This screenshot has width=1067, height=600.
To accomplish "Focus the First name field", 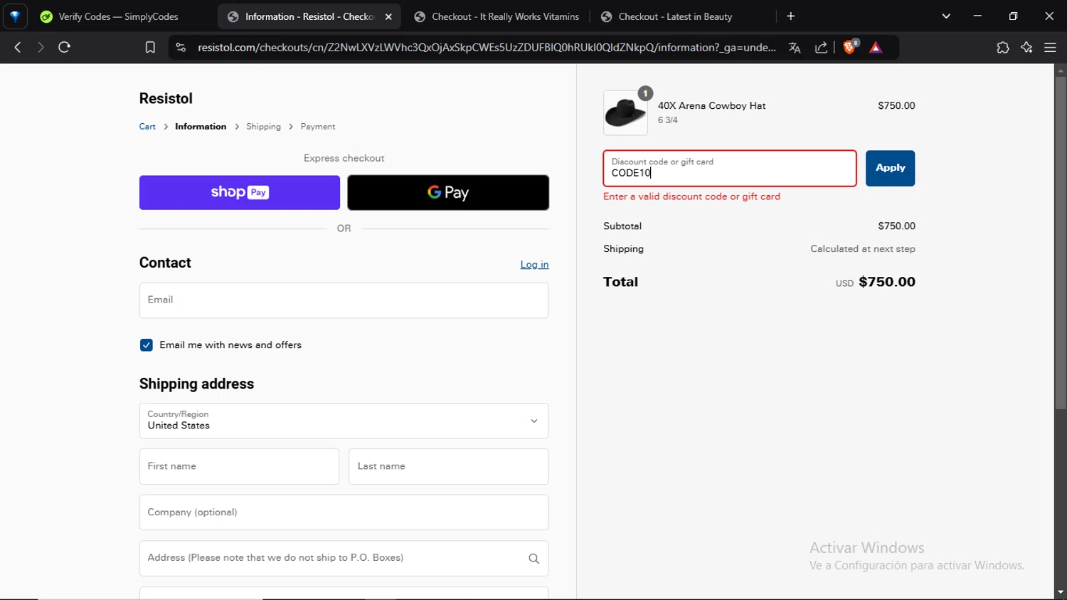I will pyautogui.click(x=239, y=467).
